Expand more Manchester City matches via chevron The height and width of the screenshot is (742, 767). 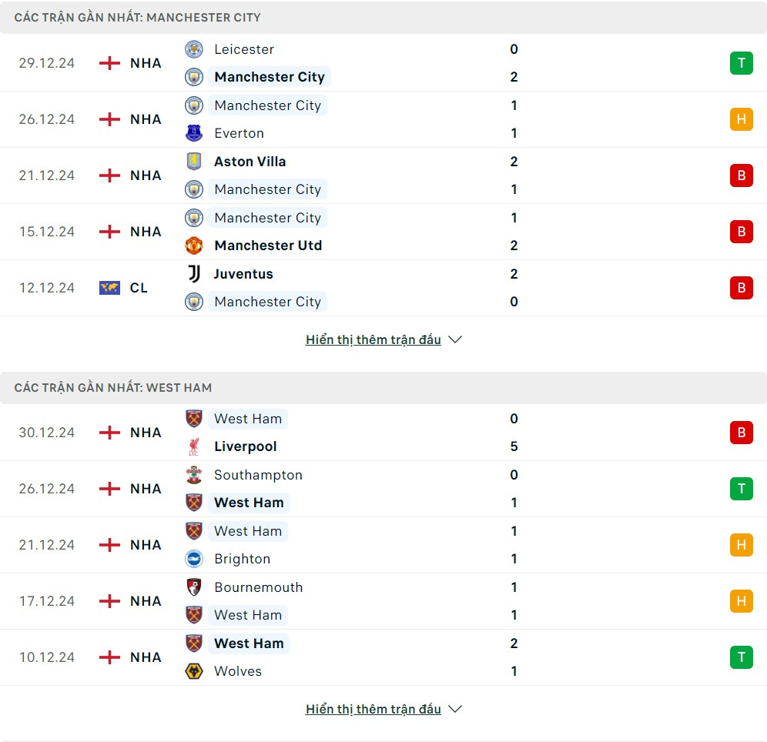[x=455, y=339]
